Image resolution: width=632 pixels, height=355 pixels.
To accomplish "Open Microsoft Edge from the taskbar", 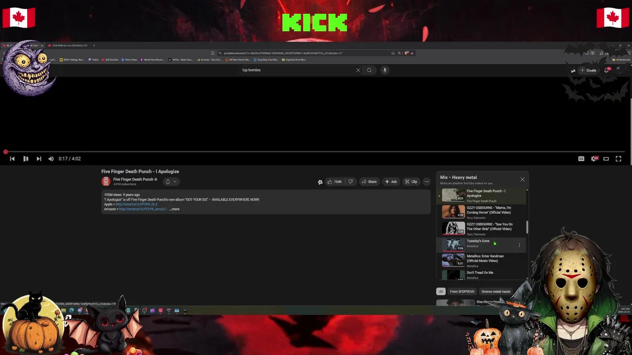I will coord(72,311).
